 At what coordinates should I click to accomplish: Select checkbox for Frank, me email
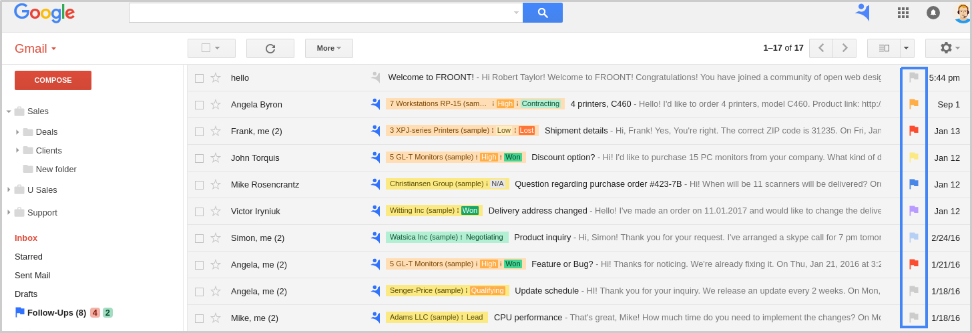(199, 131)
